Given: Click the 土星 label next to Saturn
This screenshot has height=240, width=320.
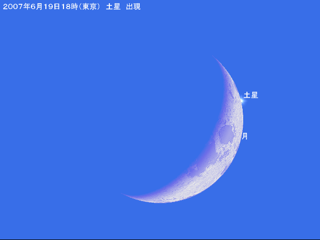Looking at the screenshot, I should pyautogui.click(x=251, y=95).
